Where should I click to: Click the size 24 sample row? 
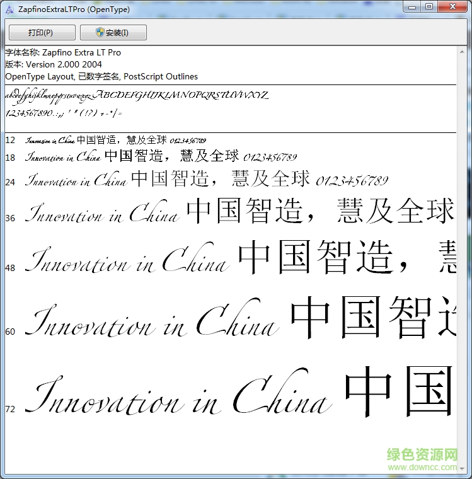click(x=197, y=180)
